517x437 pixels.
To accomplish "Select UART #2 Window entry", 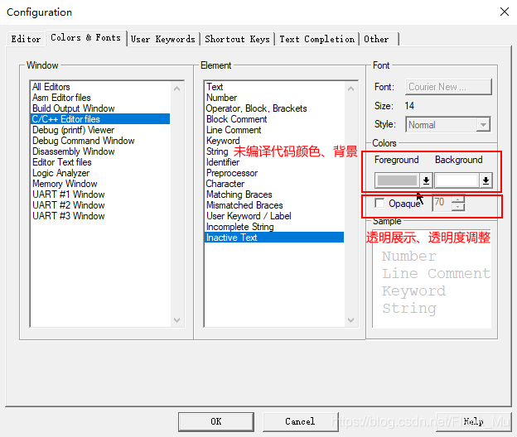I will pos(100,205).
